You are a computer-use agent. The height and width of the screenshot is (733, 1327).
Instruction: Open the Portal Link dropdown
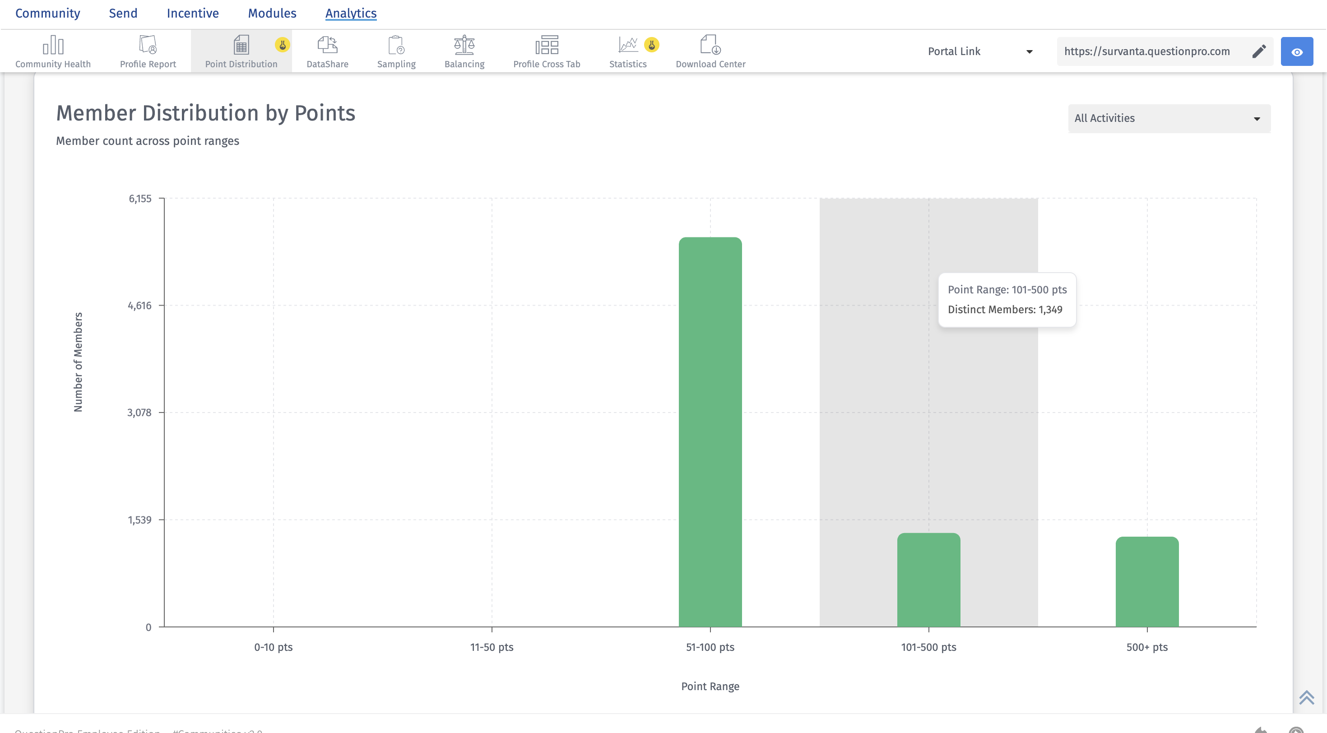pos(979,51)
